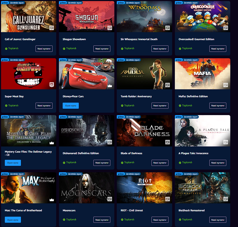
Task: Click the GOG badge on Sir Whoopass cover
Action: click(x=168, y=28)
